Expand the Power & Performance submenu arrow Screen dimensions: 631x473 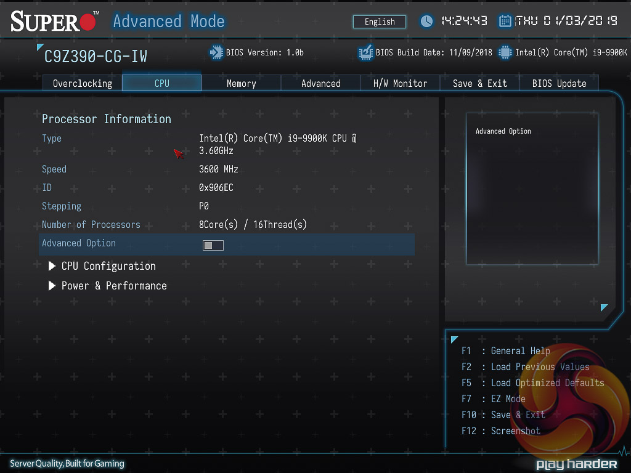coord(52,286)
